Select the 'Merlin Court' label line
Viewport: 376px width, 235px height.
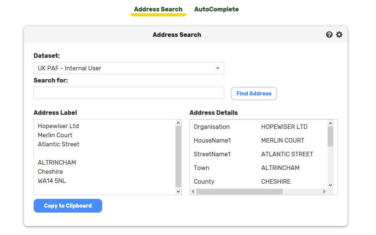[x=55, y=135]
